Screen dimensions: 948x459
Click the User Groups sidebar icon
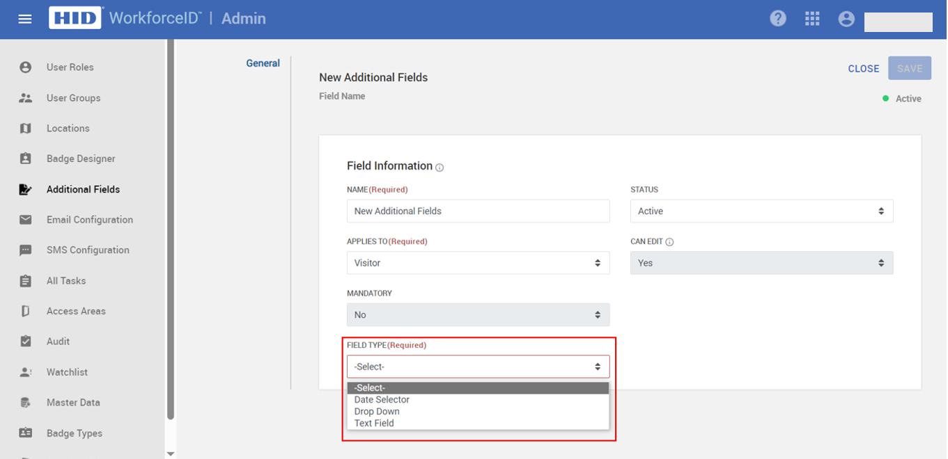[26, 98]
